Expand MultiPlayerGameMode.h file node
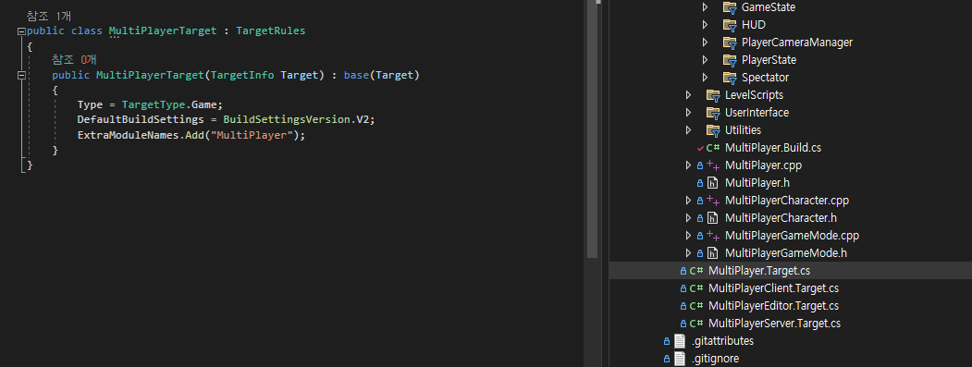Image resolution: width=972 pixels, height=367 pixels. 688,253
